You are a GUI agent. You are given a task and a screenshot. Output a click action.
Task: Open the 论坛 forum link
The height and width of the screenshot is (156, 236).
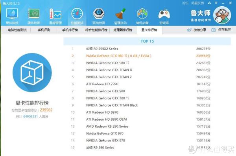[x=185, y=3]
